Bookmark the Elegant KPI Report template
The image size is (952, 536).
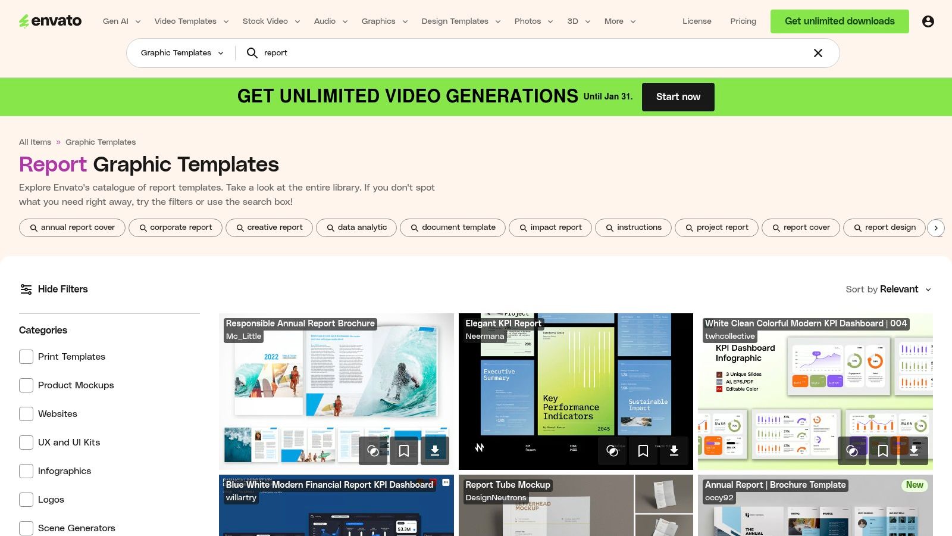(x=643, y=451)
